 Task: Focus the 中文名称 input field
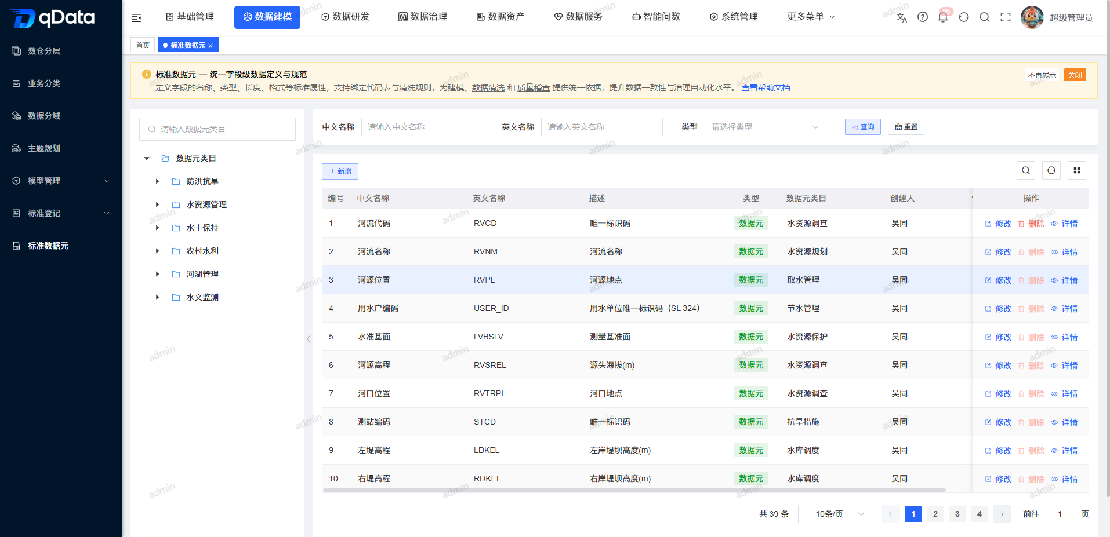click(x=422, y=127)
